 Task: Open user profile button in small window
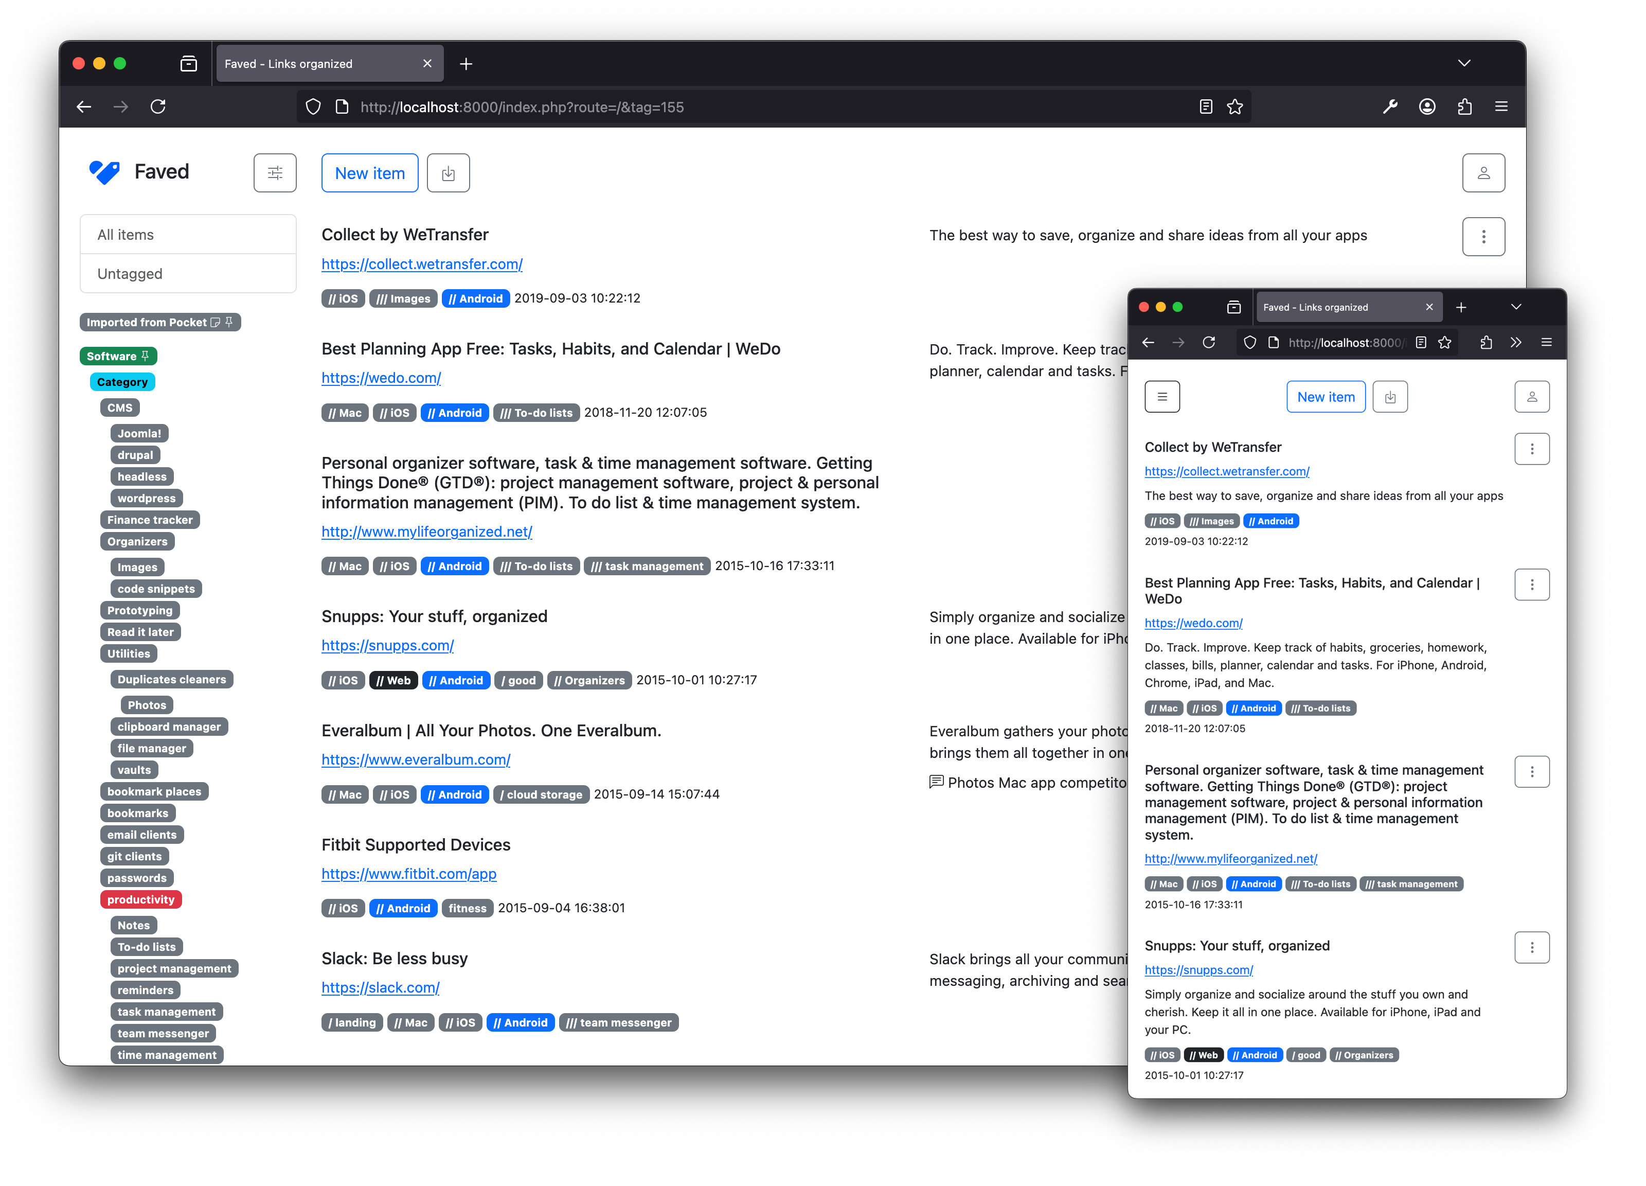(1531, 397)
